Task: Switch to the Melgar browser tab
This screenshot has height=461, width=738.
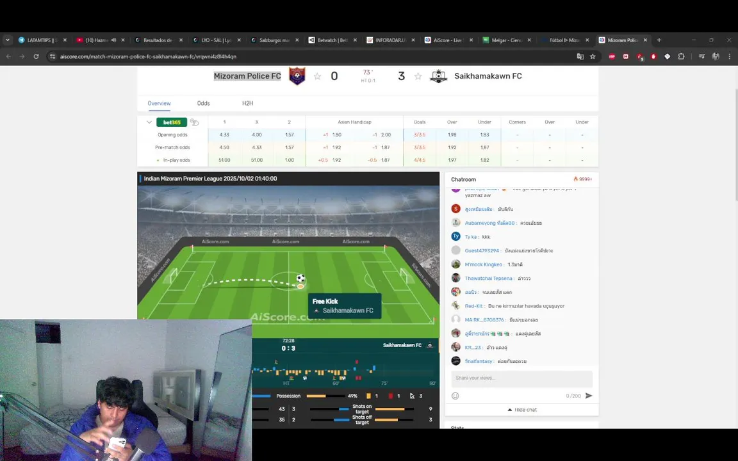Action: 507,40
